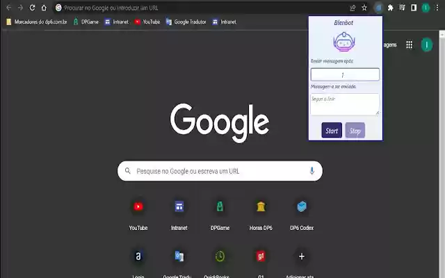Click the magnifier icon in search box
This screenshot has width=445, height=278.
[128, 171]
